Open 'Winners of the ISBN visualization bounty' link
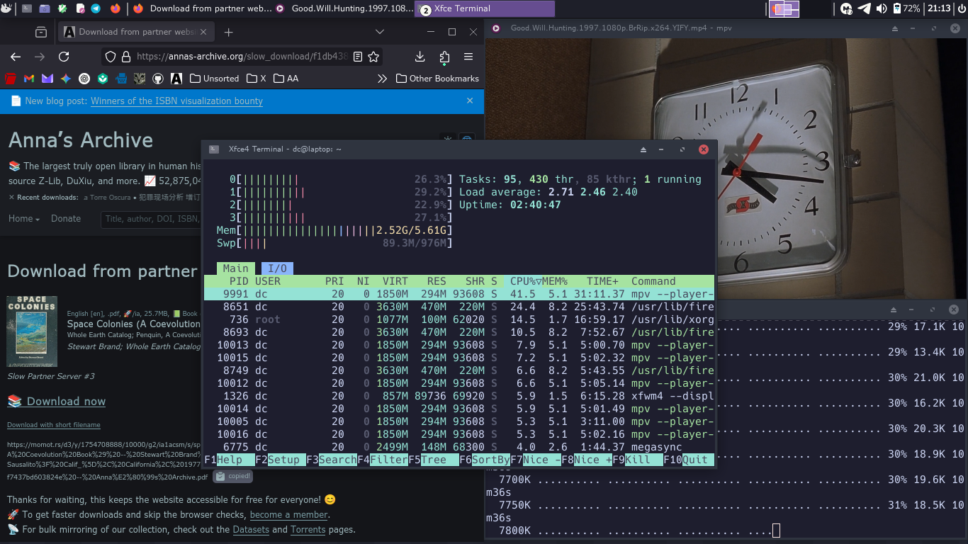Viewport: 968px width, 544px height. pyautogui.click(x=176, y=101)
